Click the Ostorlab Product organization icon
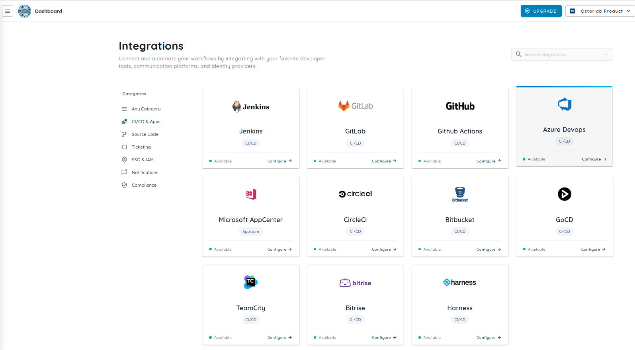Image resolution: width=635 pixels, height=350 pixels. (x=572, y=11)
